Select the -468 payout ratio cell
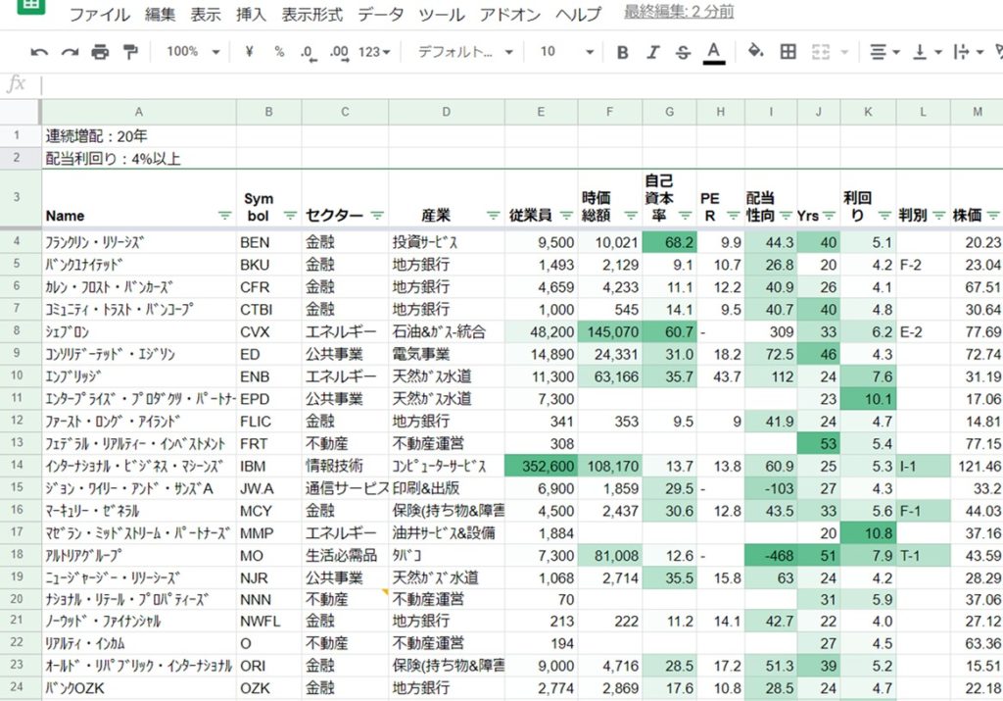This screenshot has width=1003, height=701. point(771,555)
